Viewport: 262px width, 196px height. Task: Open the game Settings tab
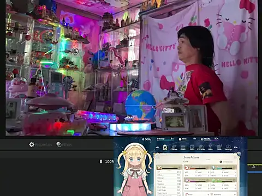click(x=228, y=148)
